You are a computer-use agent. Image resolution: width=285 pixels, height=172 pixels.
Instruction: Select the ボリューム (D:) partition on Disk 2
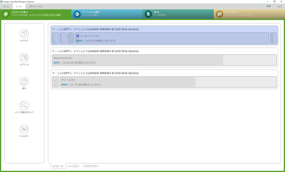127,82
